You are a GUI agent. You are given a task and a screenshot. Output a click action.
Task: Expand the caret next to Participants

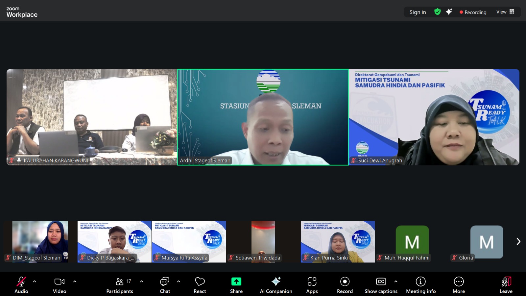(142, 282)
